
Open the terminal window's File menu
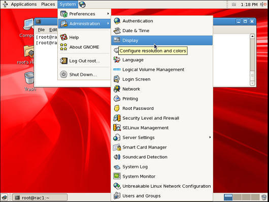click(41, 30)
